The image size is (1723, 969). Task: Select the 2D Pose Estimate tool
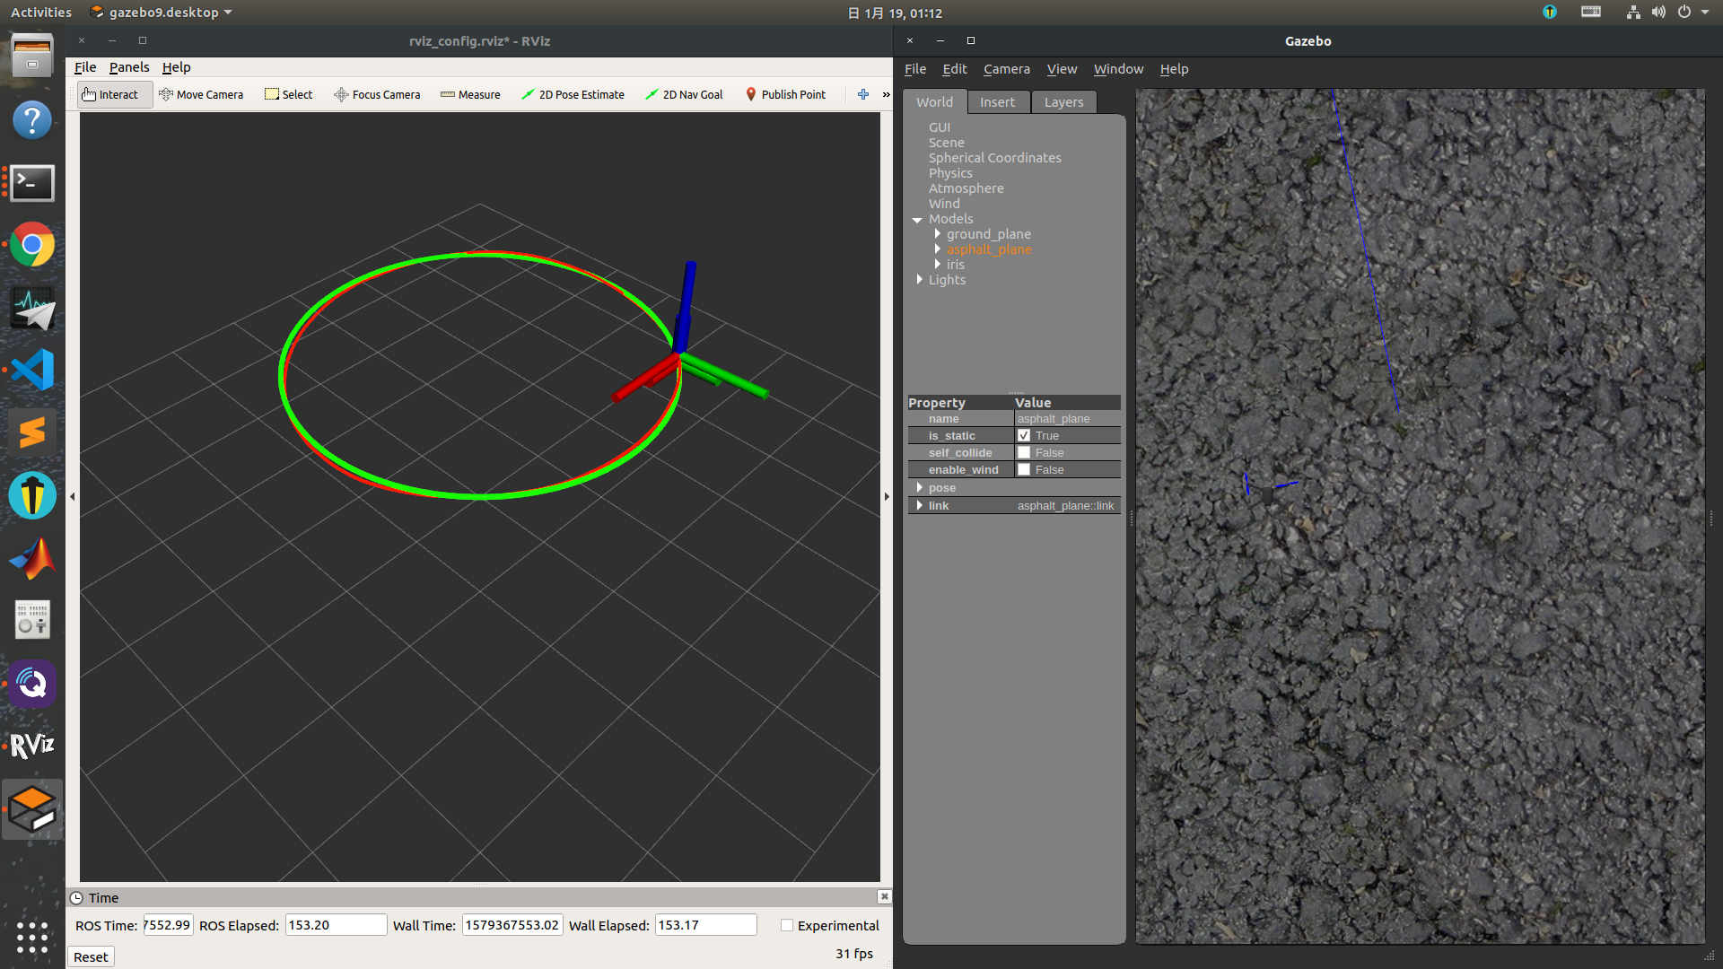(573, 94)
